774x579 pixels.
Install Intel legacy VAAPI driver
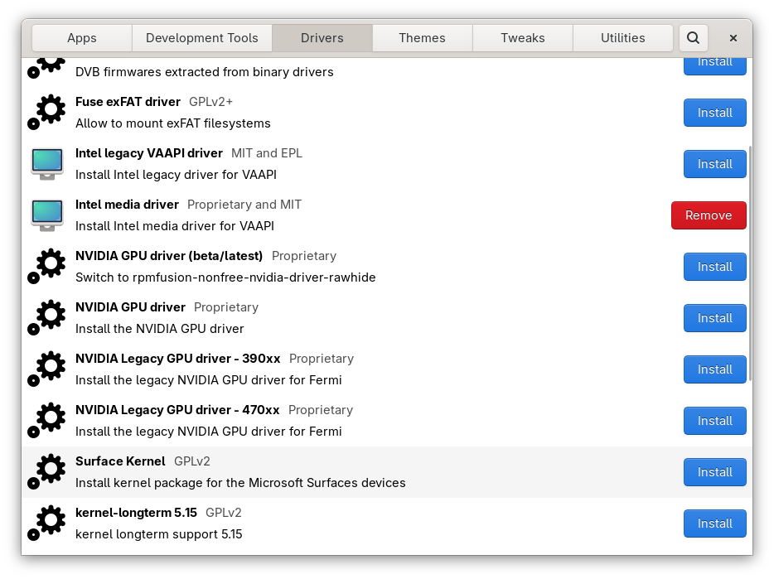[x=715, y=164]
